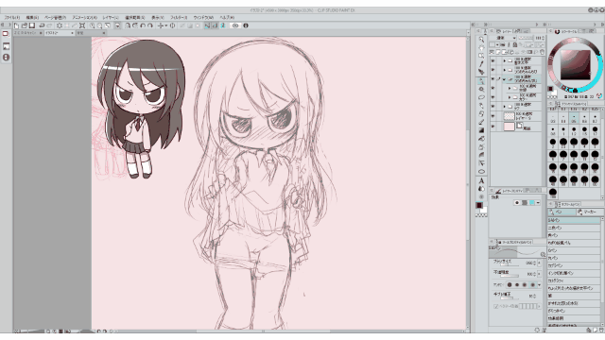Choose brush size preset 1
605x340 pixels.
coord(563,131)
